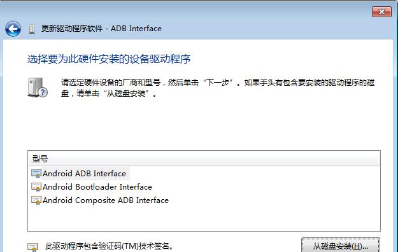Click the device icon beside the window title
The height and width of the screenshot is (252, 398).
tap(32, 29)
